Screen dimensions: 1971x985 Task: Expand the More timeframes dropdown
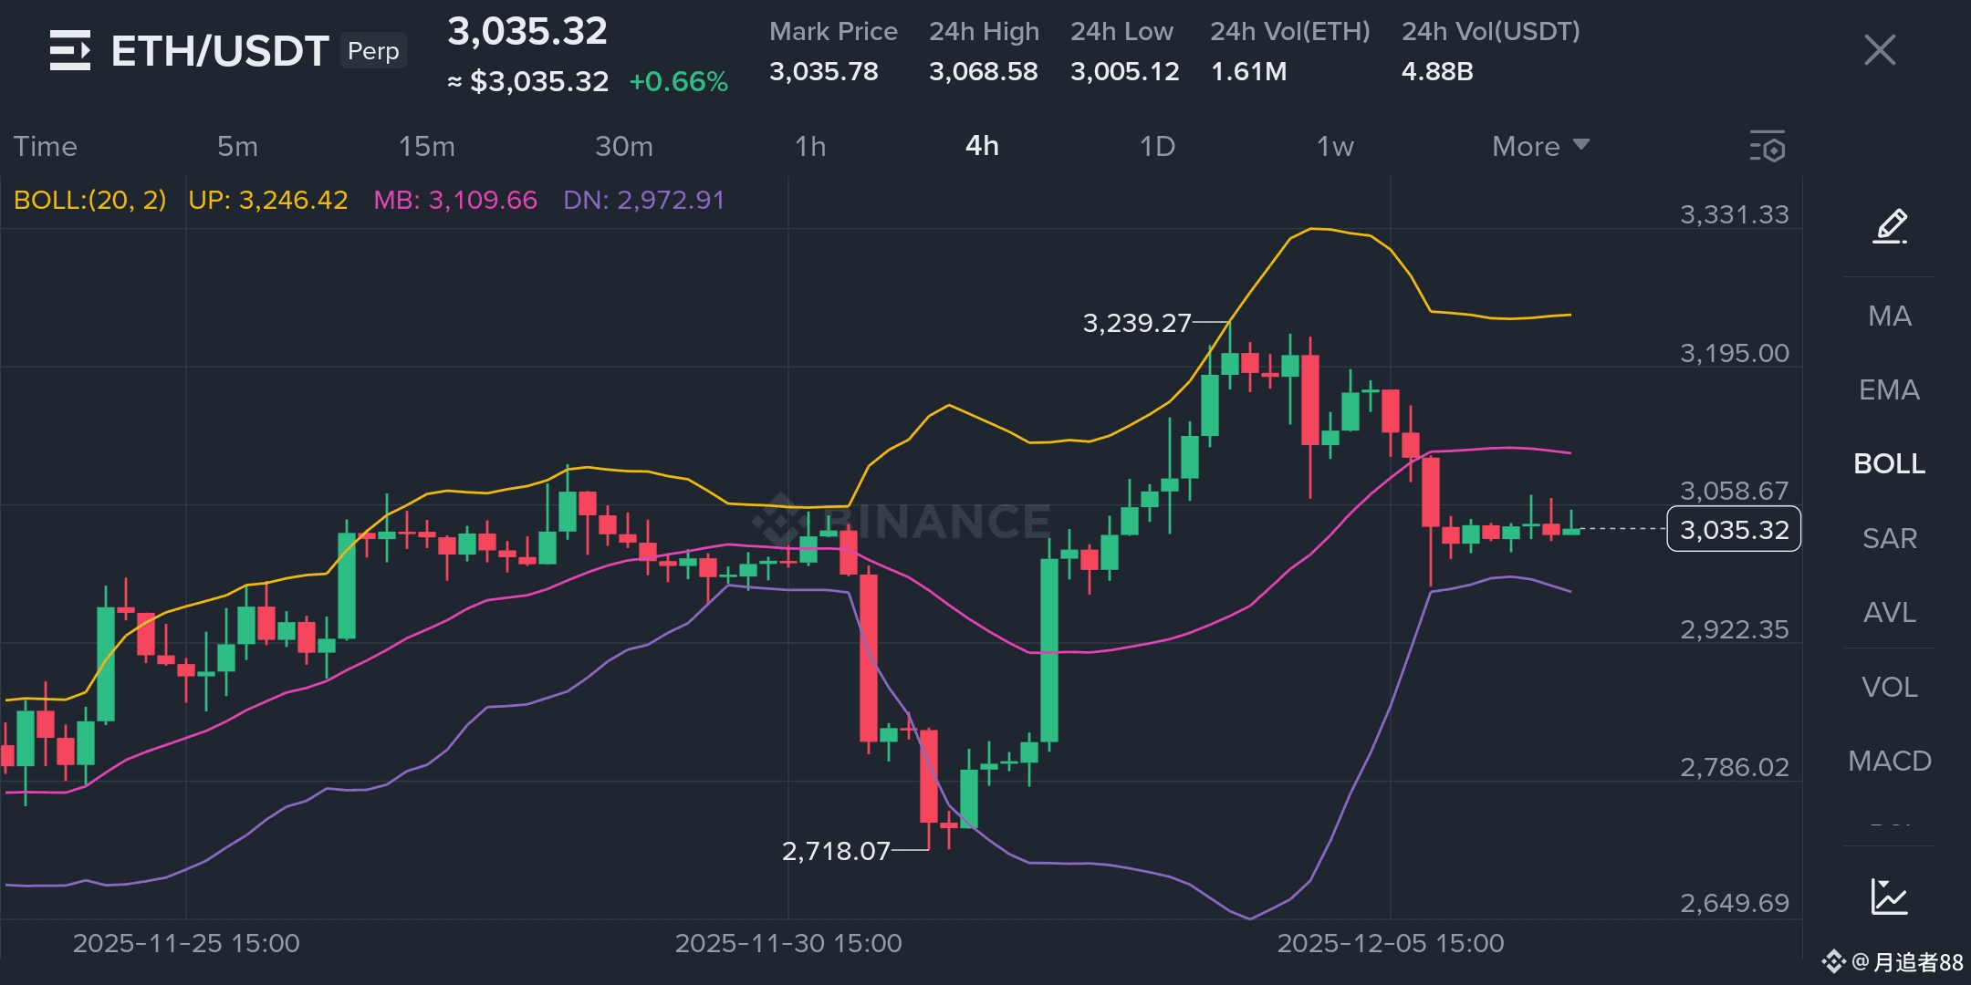(x=1539, y=146)
